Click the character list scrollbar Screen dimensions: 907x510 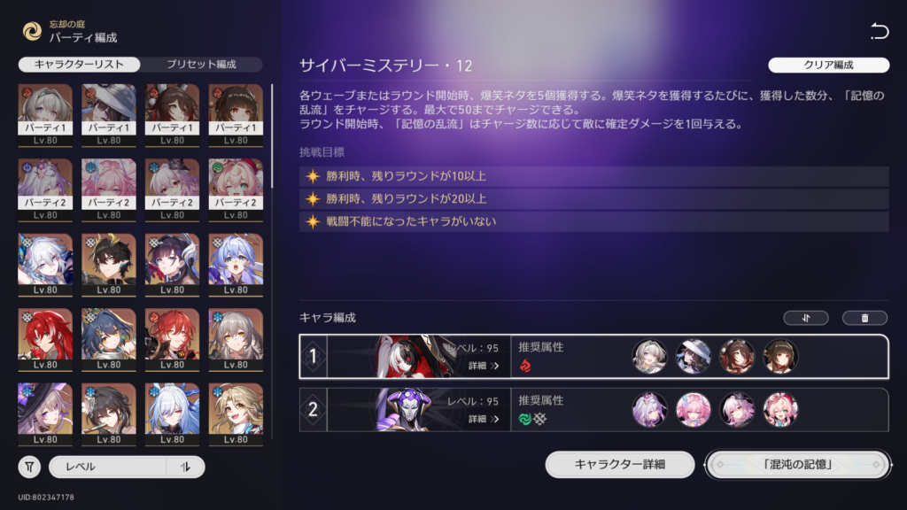tap(272, 135)
